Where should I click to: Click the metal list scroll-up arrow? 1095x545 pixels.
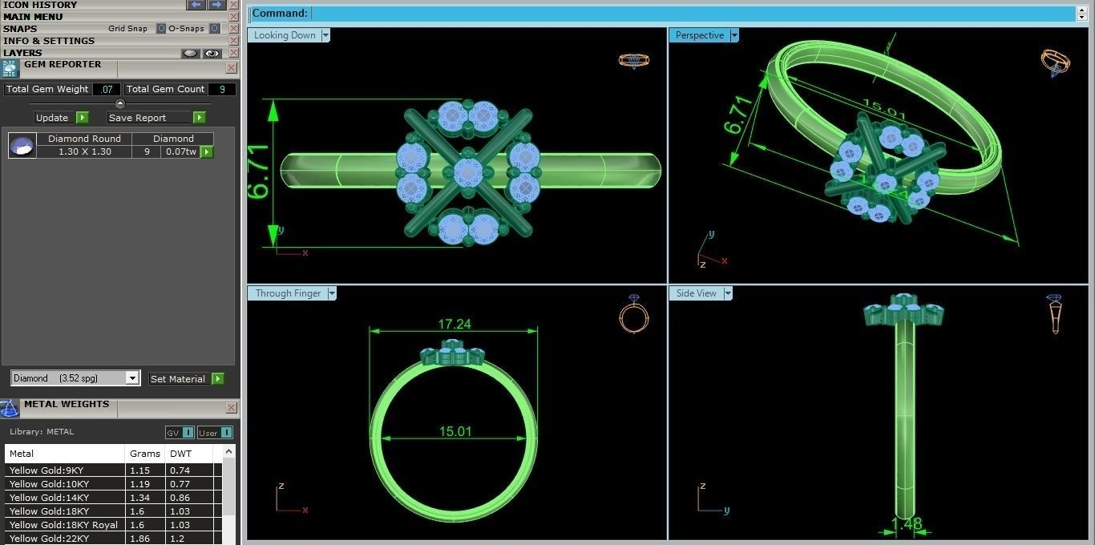tap(229, 452)
